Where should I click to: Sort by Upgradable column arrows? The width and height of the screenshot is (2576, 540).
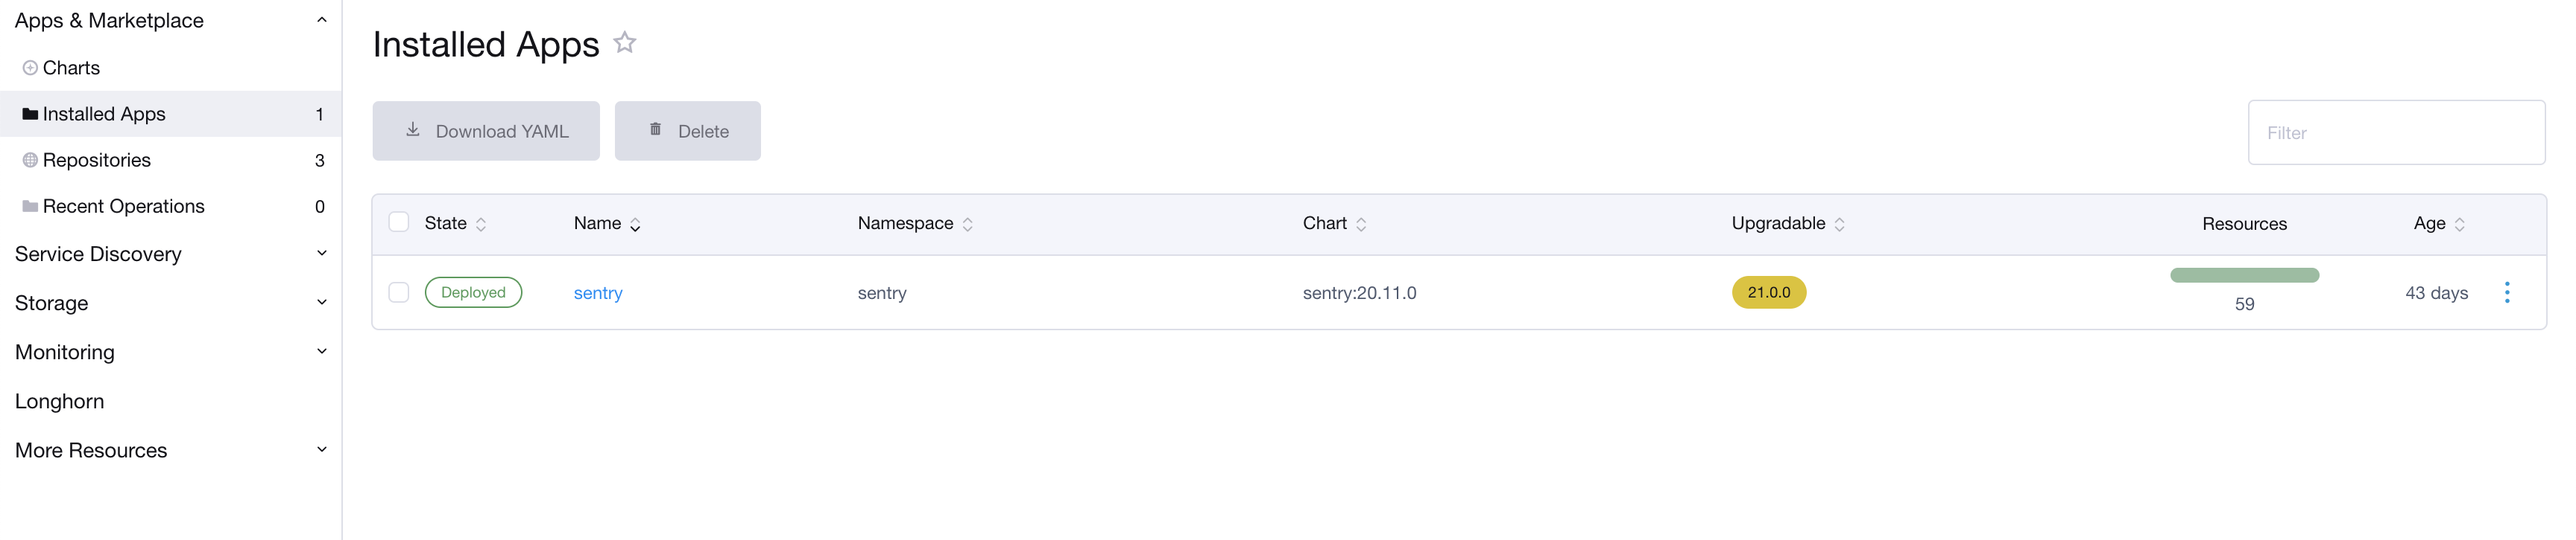(1839, 225)
